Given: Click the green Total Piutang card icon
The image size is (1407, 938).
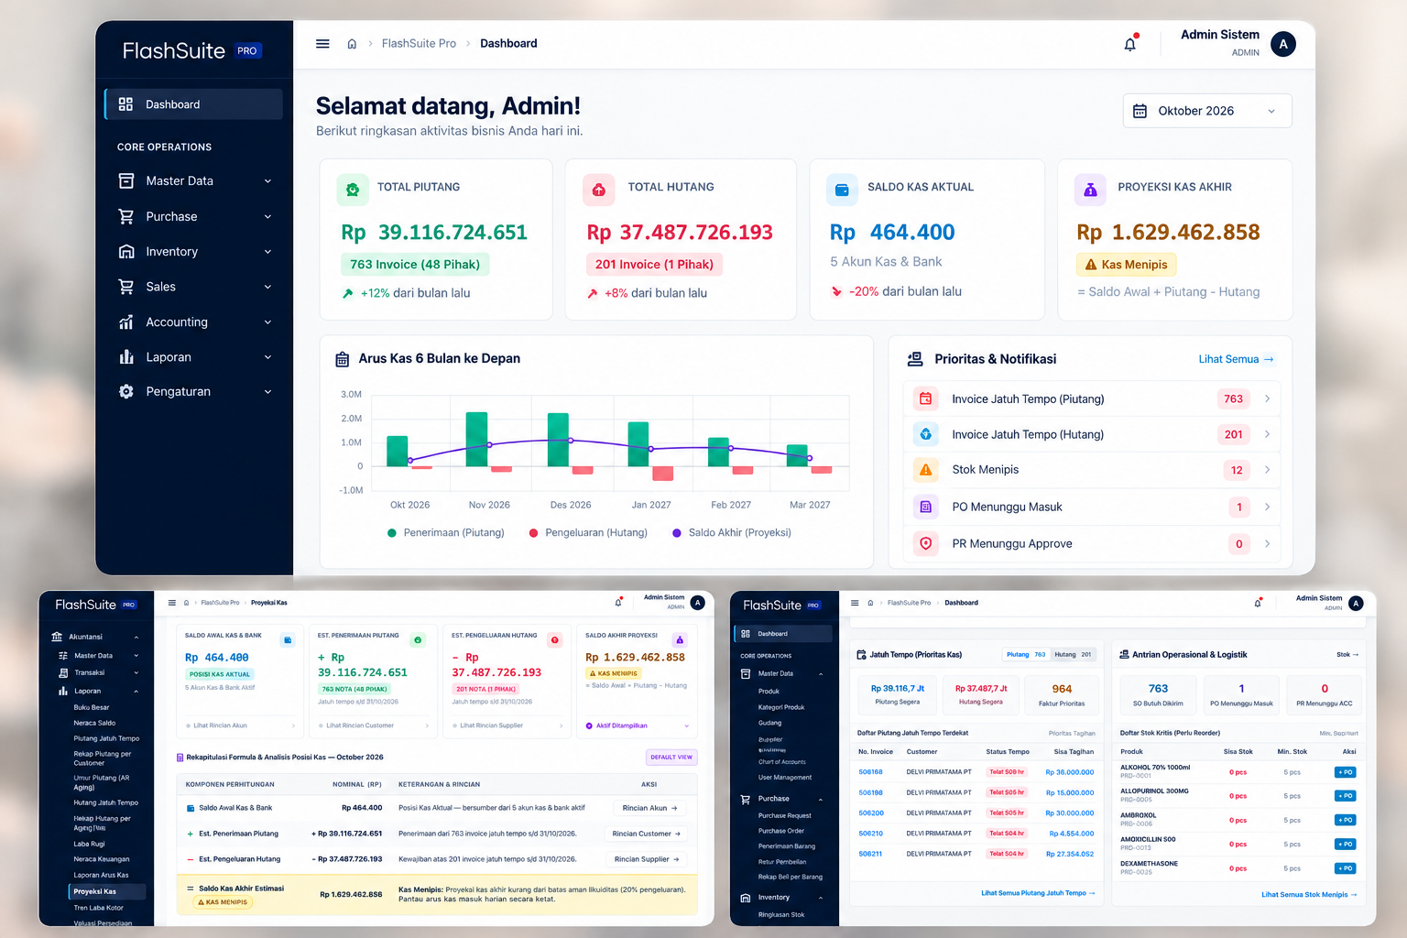Looking at the screenshot, I should (x=353, y=190).
